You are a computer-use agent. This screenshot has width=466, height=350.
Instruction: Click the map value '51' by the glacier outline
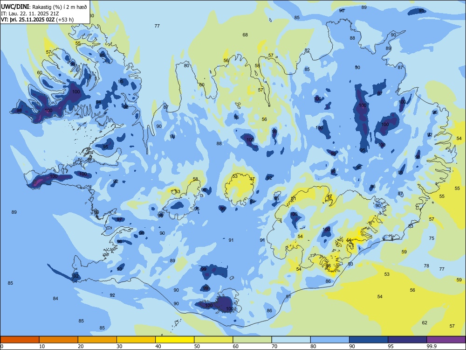(294, 198)
